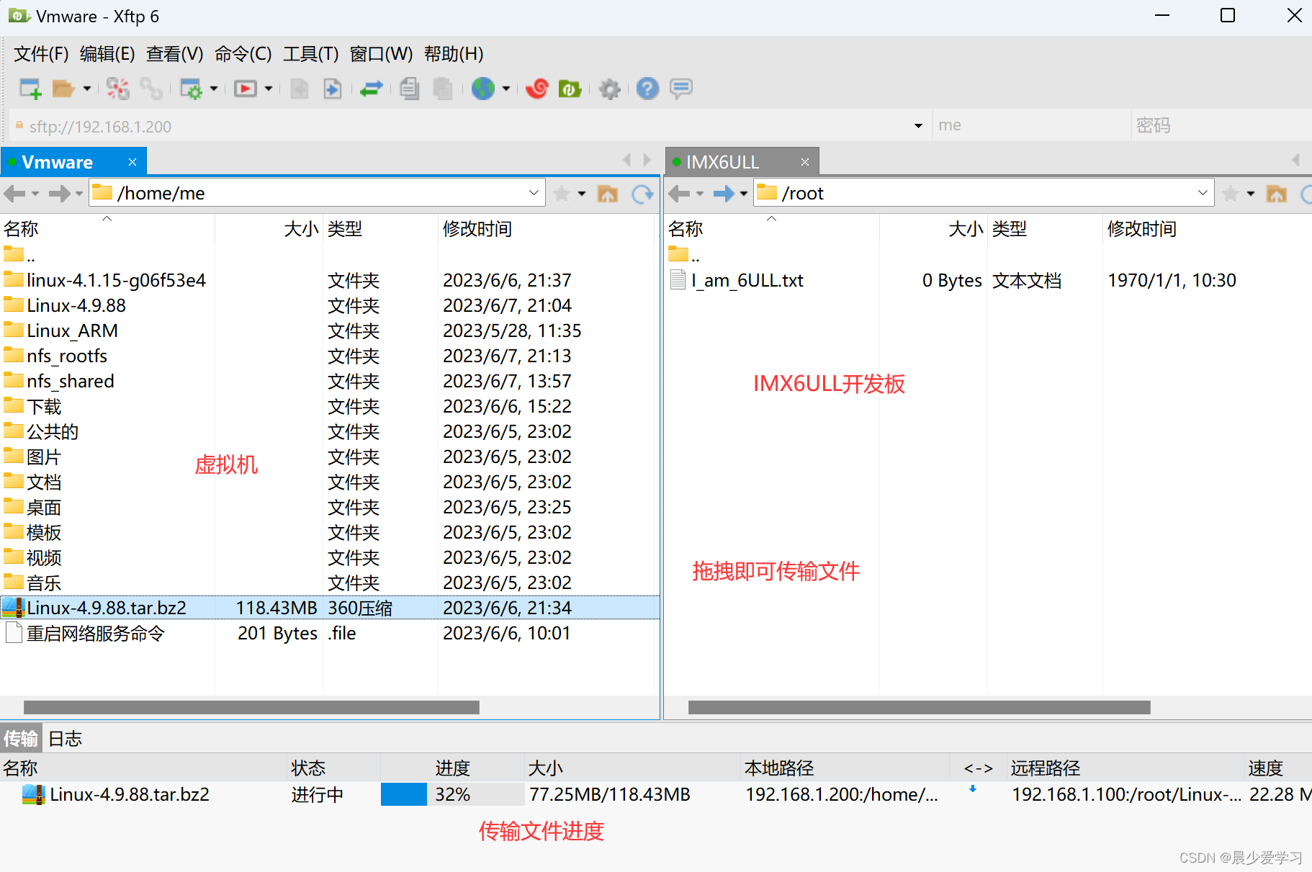1312x872 pixels.
Task: Open the dropdown beside the globe icon
Action: tap(506, 89)
